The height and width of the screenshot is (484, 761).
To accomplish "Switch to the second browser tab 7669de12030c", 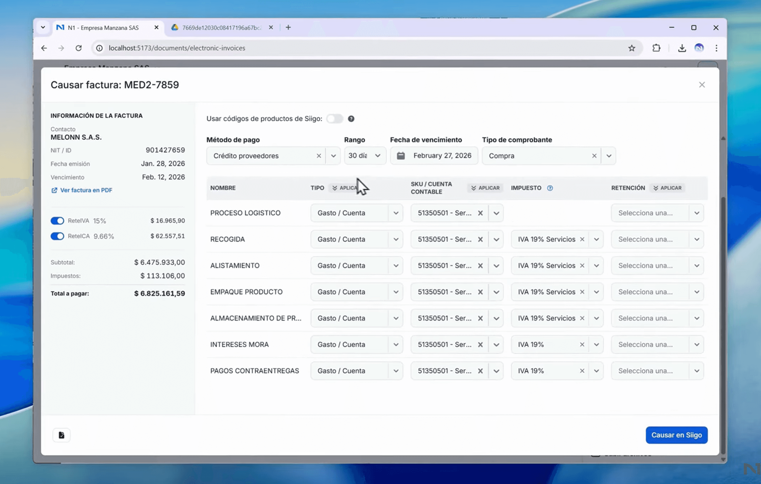I will click(x=221, y=28).
